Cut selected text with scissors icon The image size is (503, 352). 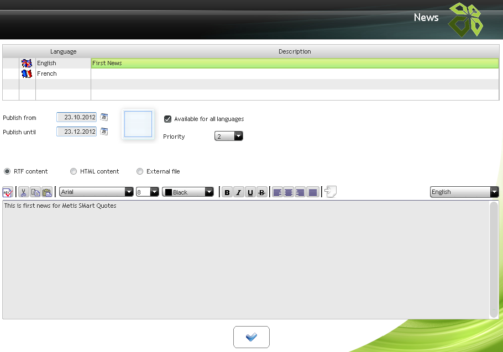click(x=23, y=192)
